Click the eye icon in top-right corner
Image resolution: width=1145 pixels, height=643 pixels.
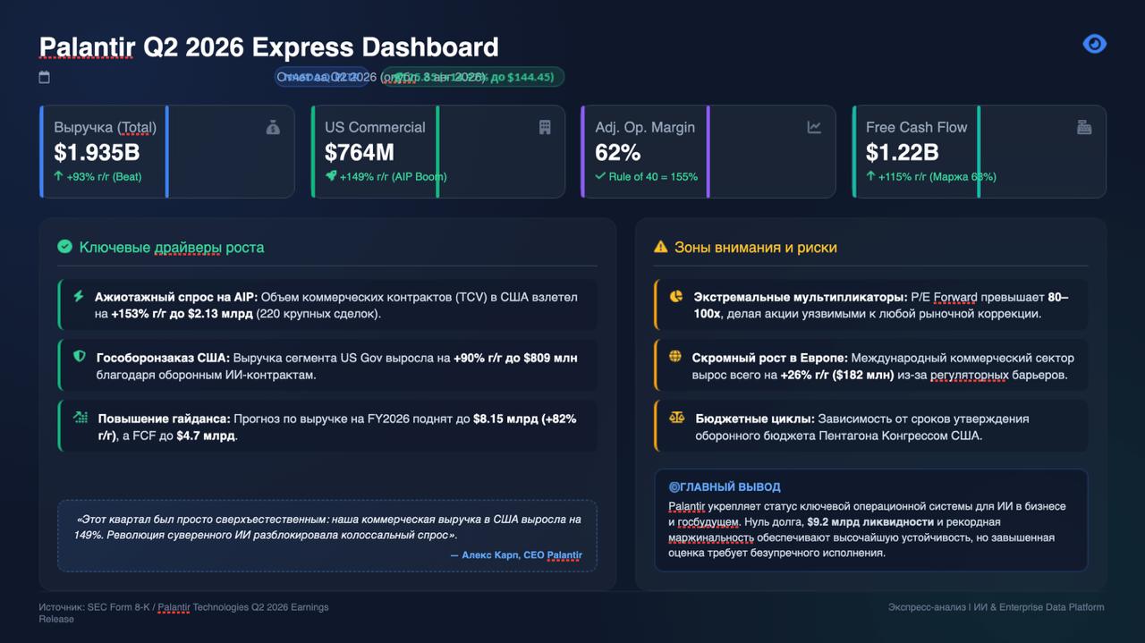1095,44
